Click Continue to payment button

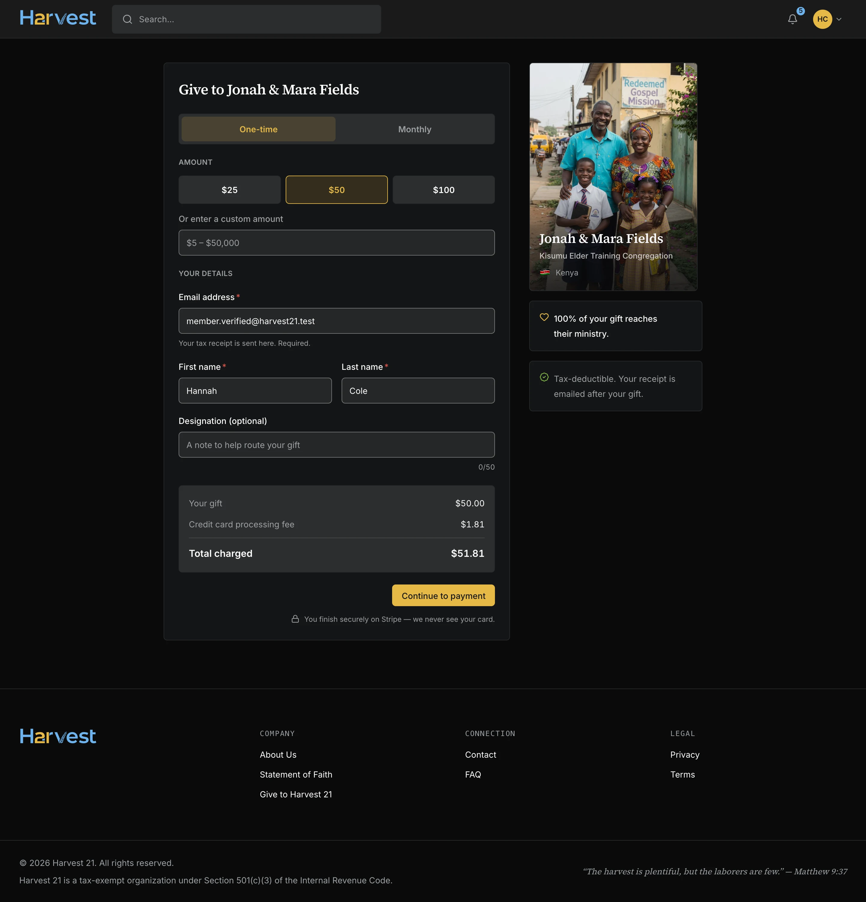[x=444, y=596]
